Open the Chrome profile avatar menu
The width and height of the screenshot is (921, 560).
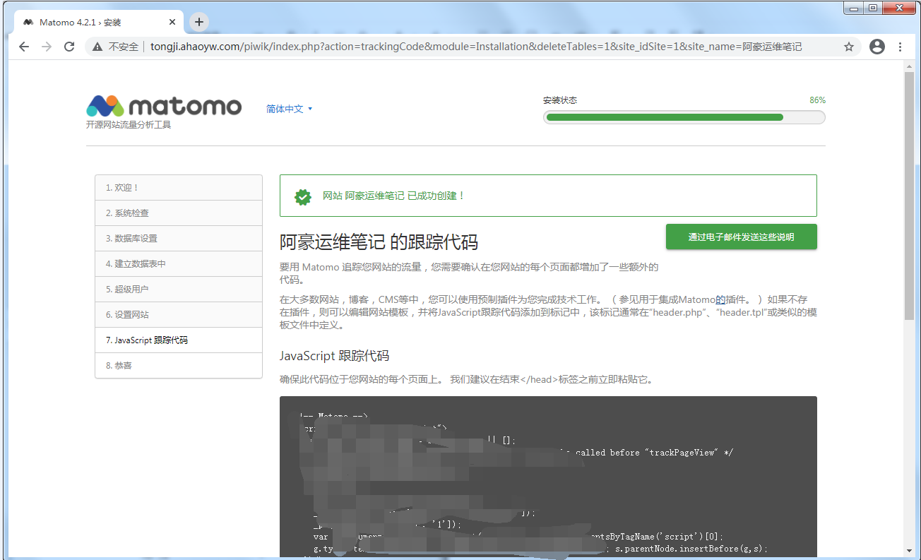coord(877,47)
